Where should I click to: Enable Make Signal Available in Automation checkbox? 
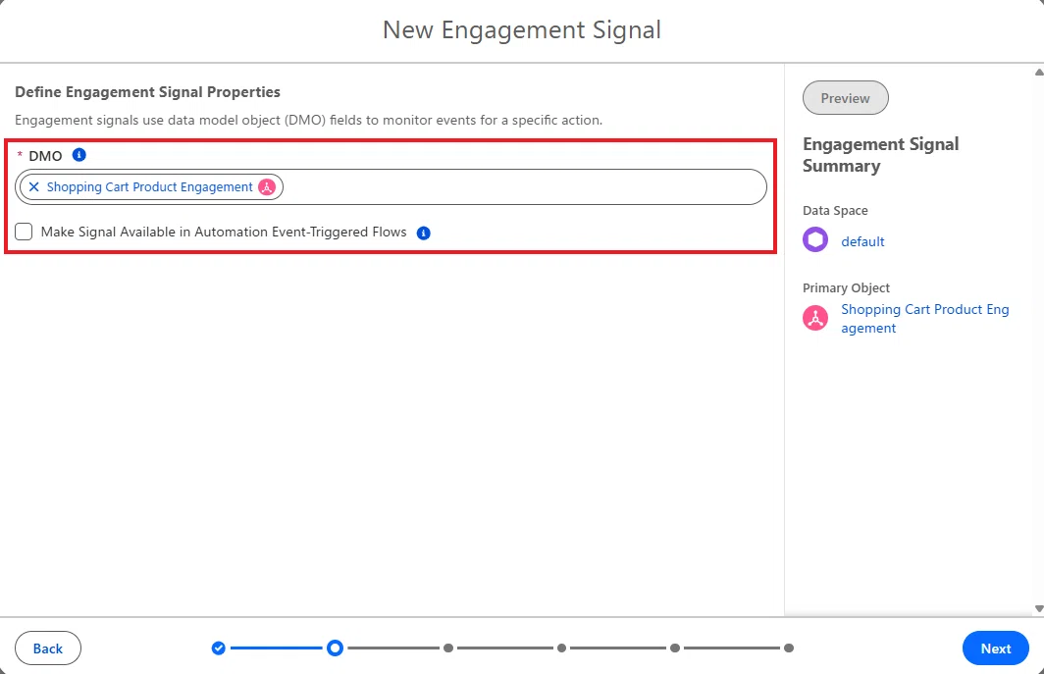24,232
